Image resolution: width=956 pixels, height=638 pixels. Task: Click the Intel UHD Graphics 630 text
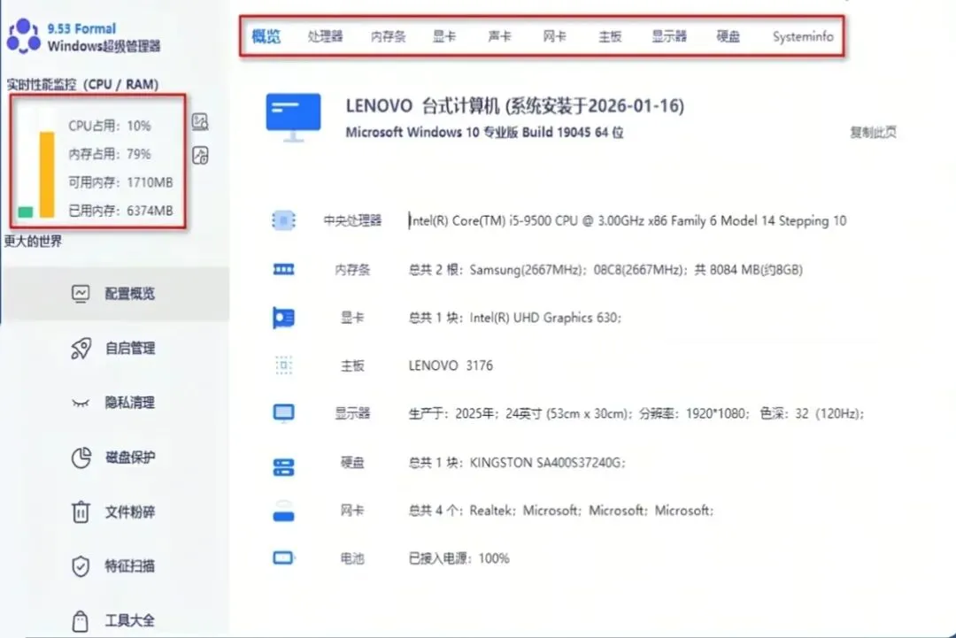coord(514,318)
